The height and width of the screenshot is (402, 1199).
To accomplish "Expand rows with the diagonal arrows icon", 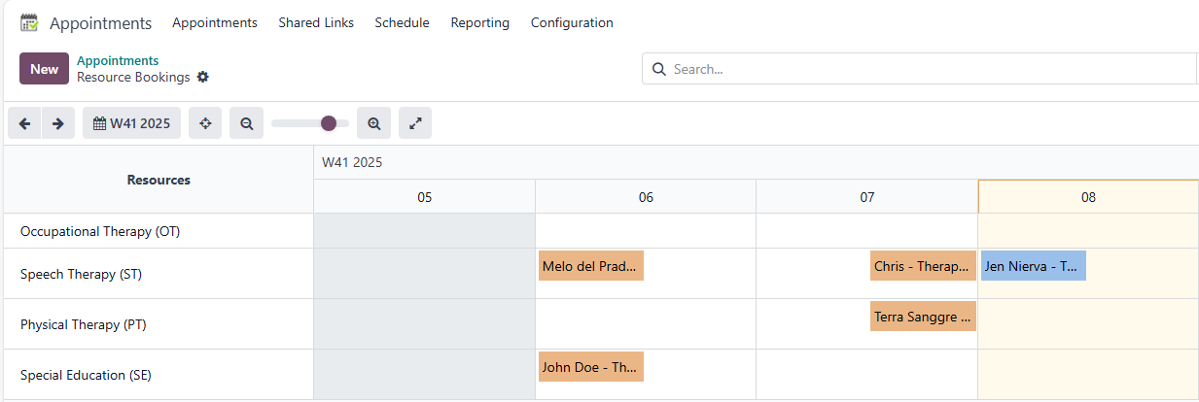I will tap(415, 123).
